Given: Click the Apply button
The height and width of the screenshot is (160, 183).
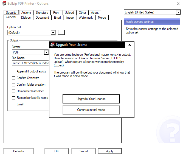Looking at the screenshot, I should click(x=110, y=151).
